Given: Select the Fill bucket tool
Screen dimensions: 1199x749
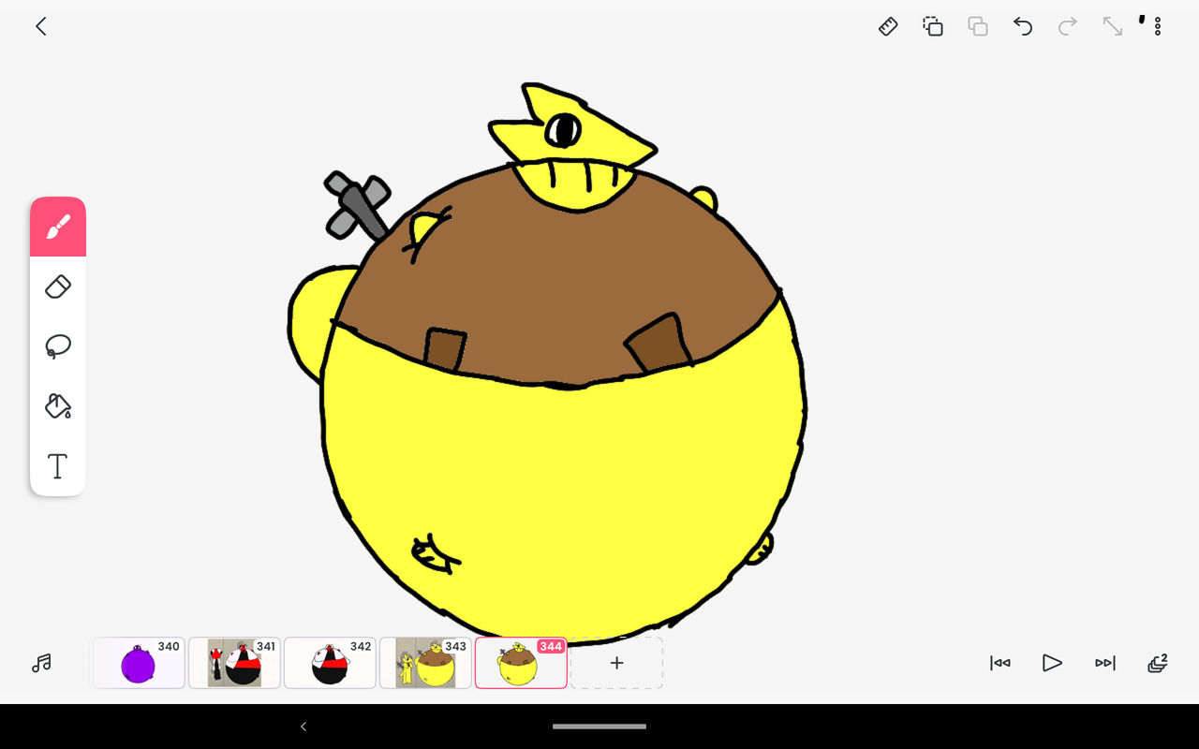Looking at the screenshot, I should 58,406.
